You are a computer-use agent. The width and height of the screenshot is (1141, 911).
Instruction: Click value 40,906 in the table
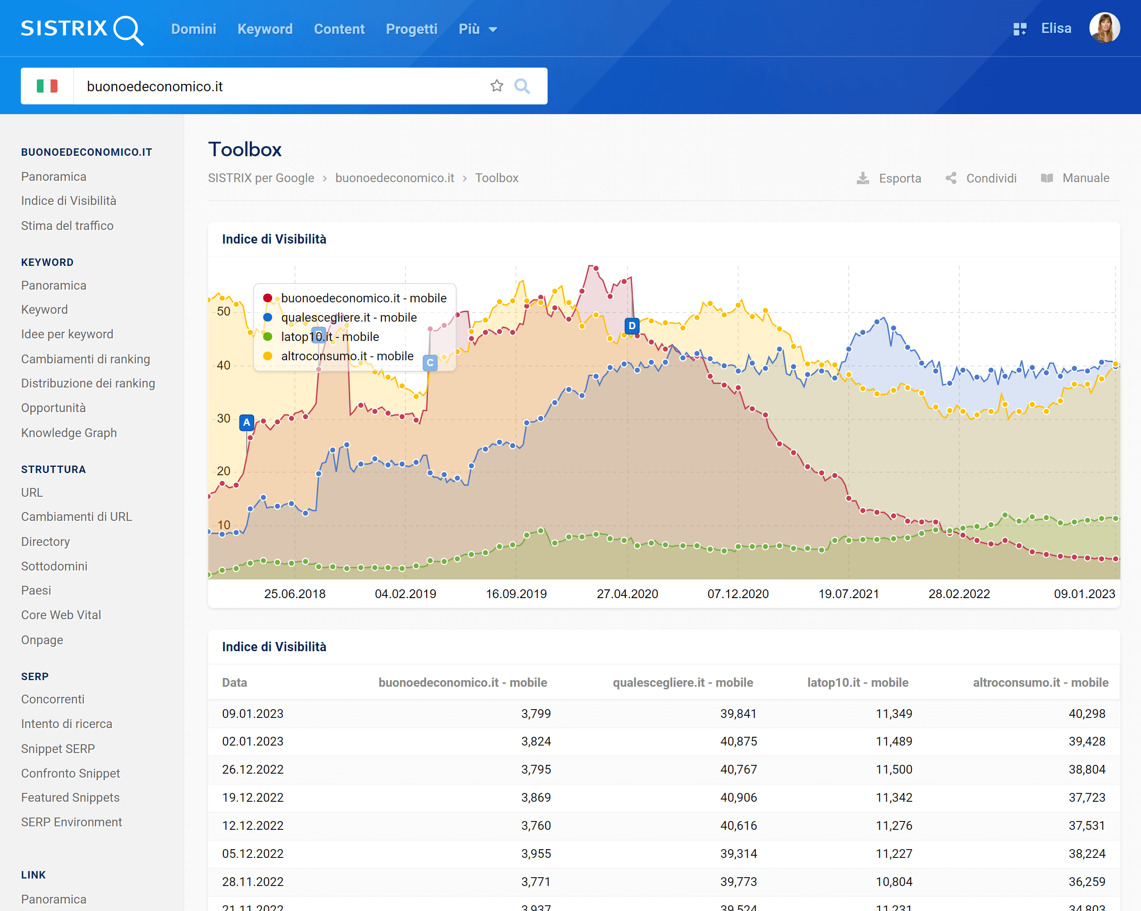738,798
